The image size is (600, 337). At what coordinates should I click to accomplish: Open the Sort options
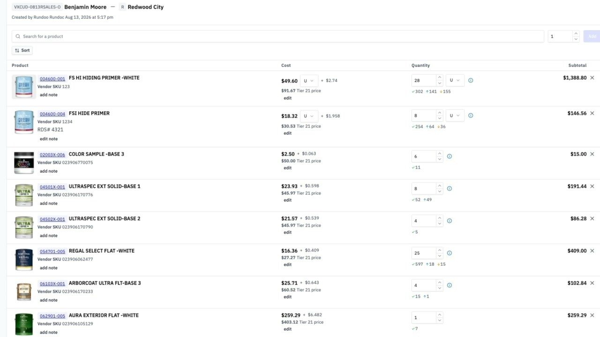point(22,51)
